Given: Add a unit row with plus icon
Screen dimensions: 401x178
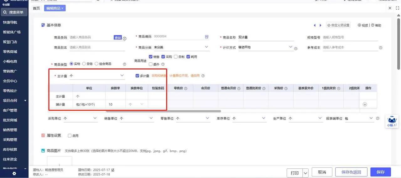Looking at the screenshot, I should (x=365, y=104).
